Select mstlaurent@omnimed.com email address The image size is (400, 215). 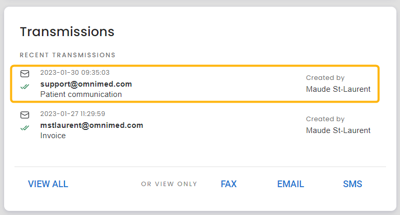(91, 125)
